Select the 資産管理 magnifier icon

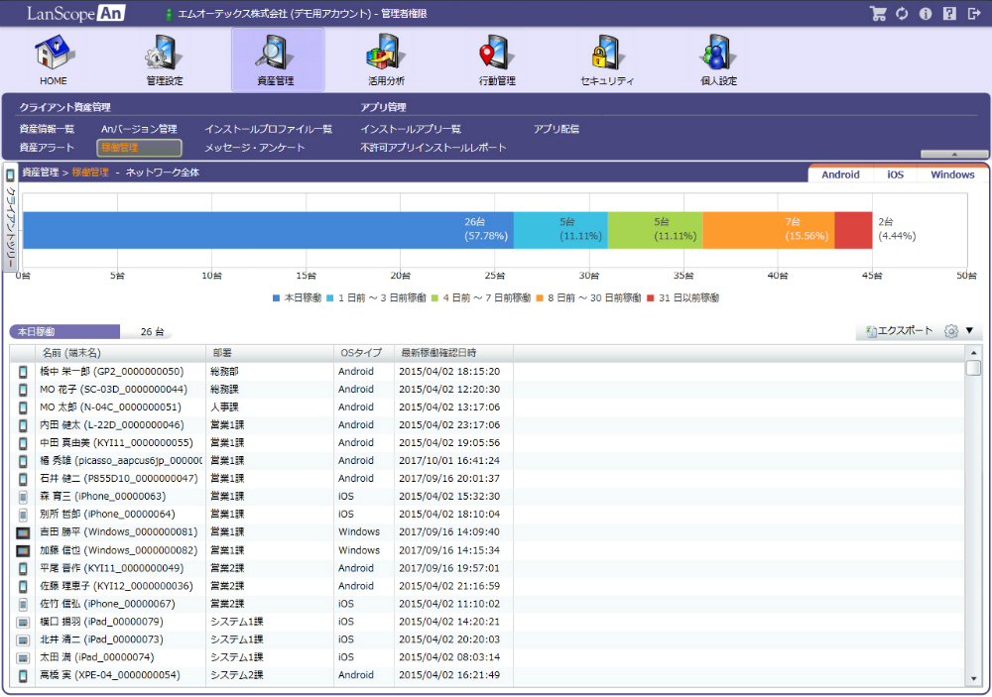pos(276,54)
